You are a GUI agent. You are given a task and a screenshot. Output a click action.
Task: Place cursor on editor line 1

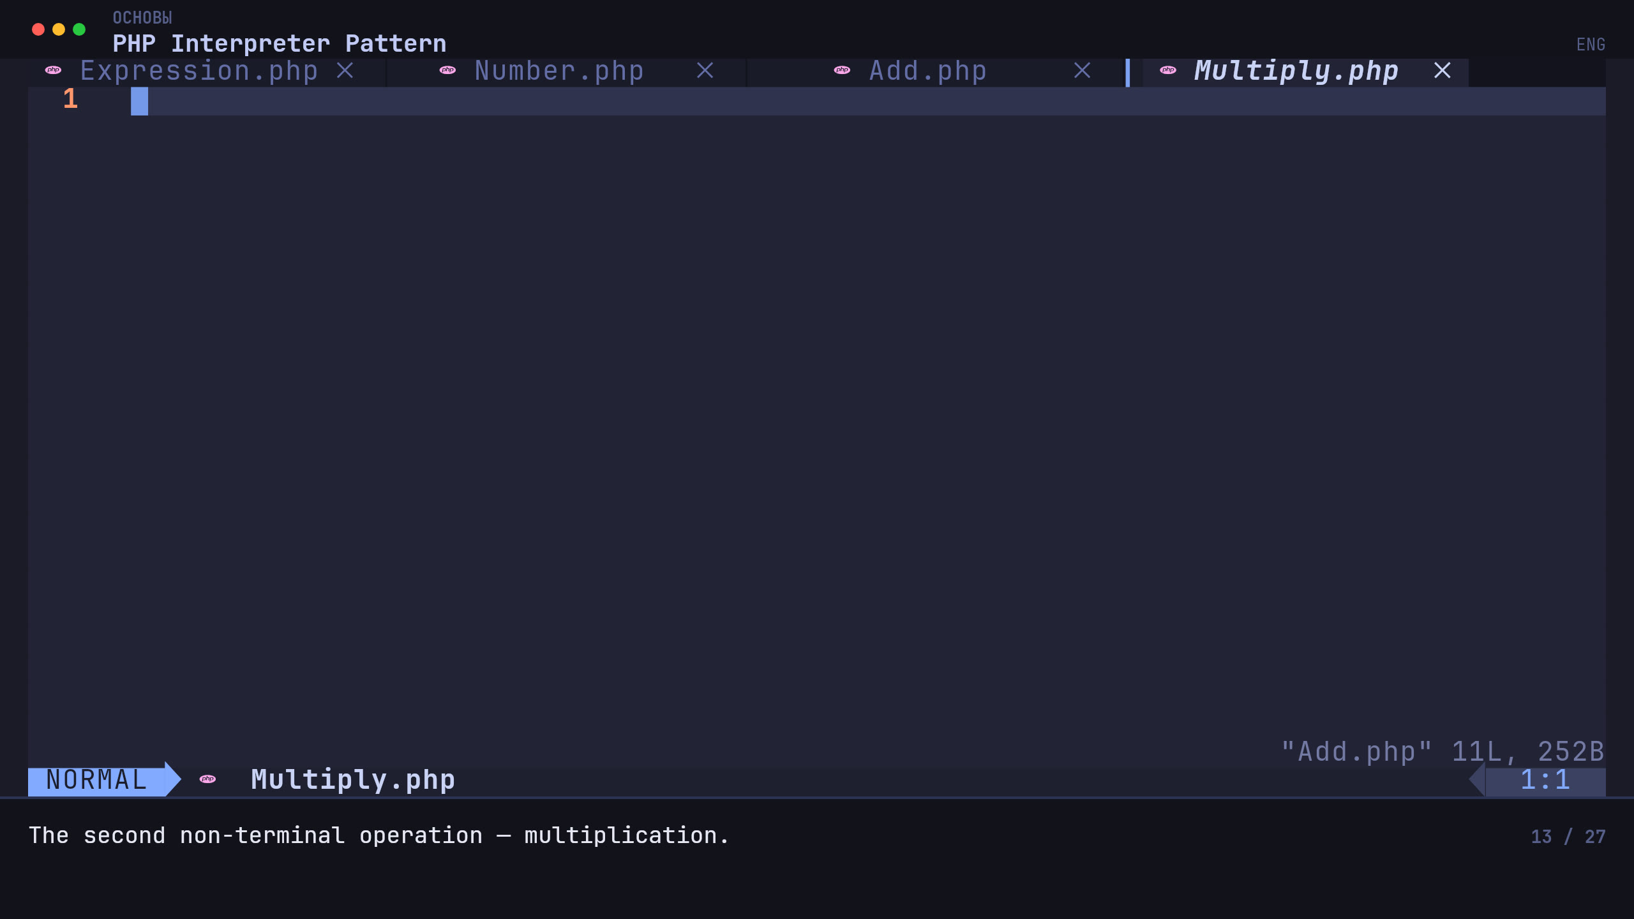click(x=868, y=101)
